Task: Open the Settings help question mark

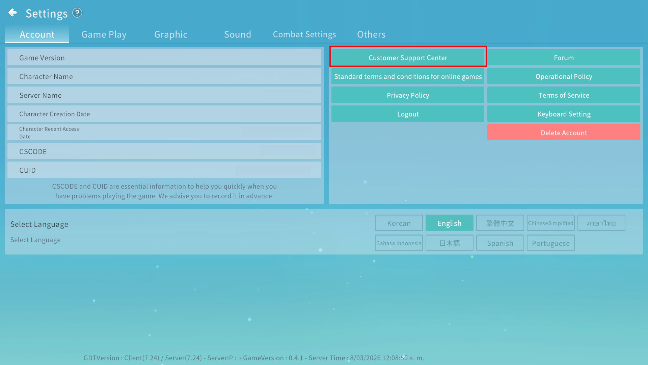Action: [x=77, y=13]
